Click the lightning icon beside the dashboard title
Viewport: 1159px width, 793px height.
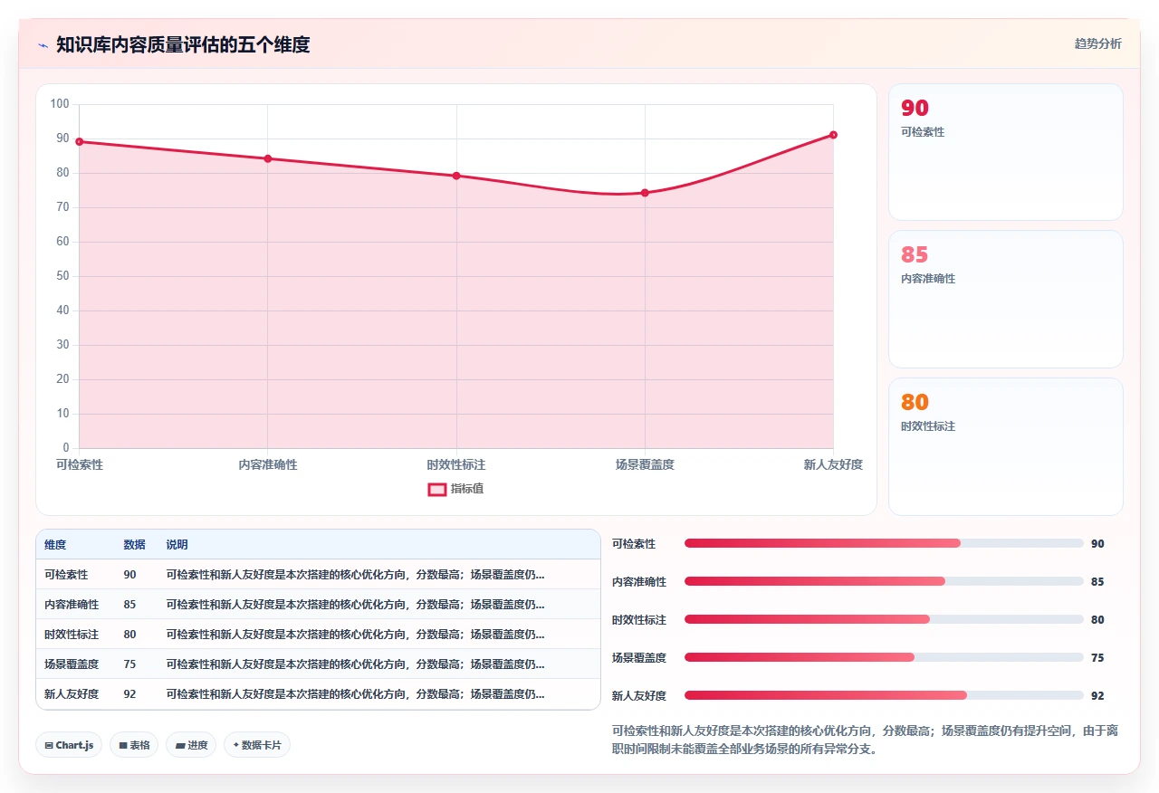pos(43,45)
